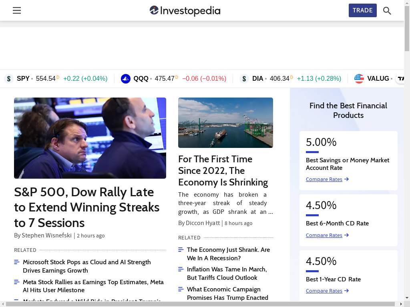Click the economy article summary text
Viewport: 410px width, 307px height.
225,203
